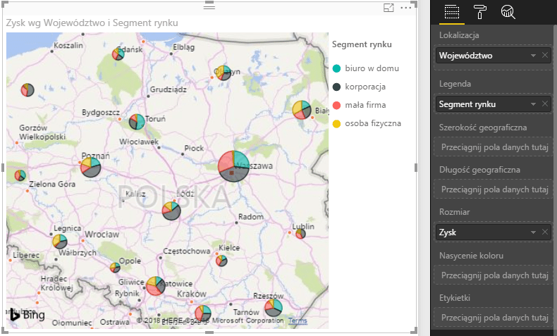Open the Terms link on the map
The image size is (557, 336).
pos(298,321)
